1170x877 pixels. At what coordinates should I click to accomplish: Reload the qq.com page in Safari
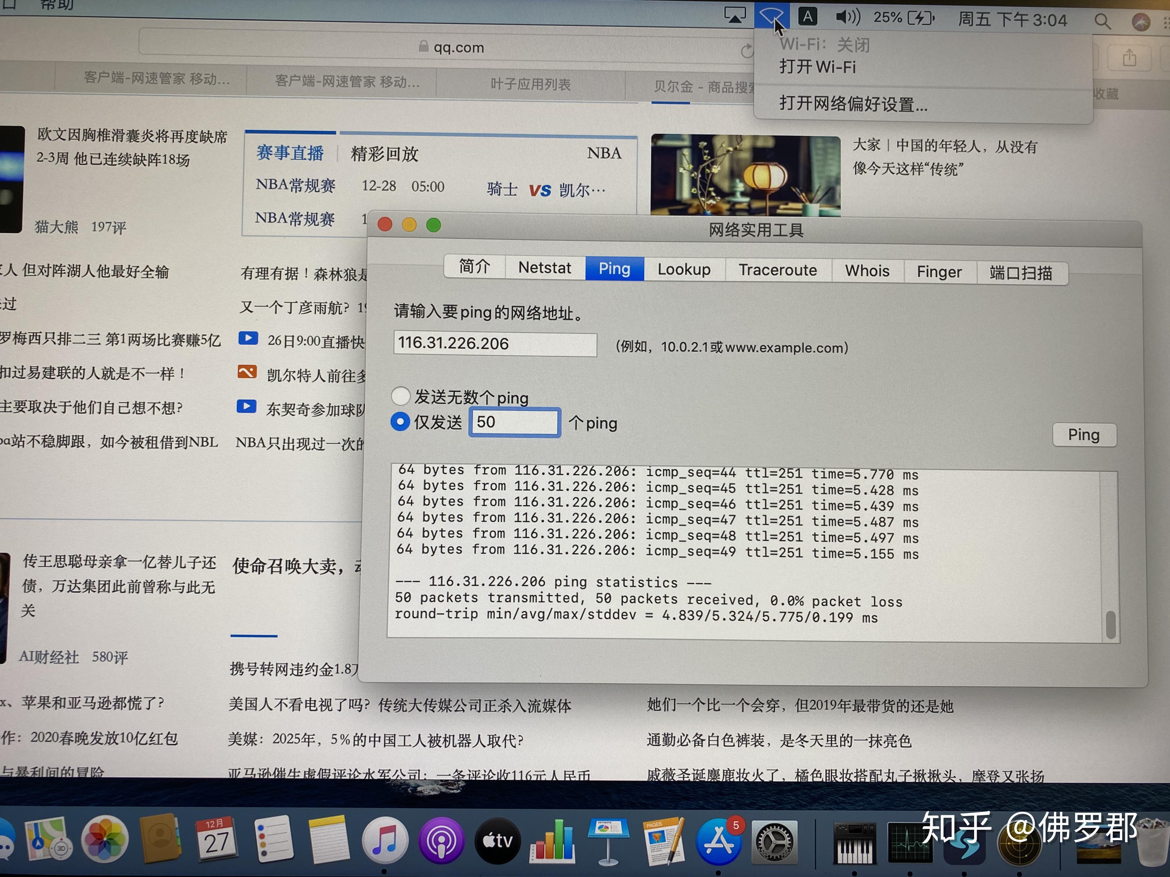click(x=746, y=51)
